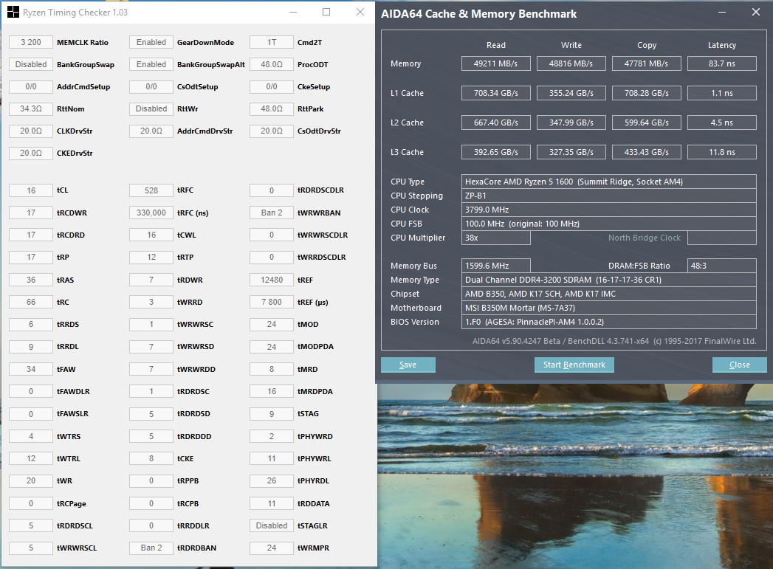Image resolution: width=773 pixels, height=569 pixels.
Task: Click the Save button in AIDA64
Action: point(408,365)
